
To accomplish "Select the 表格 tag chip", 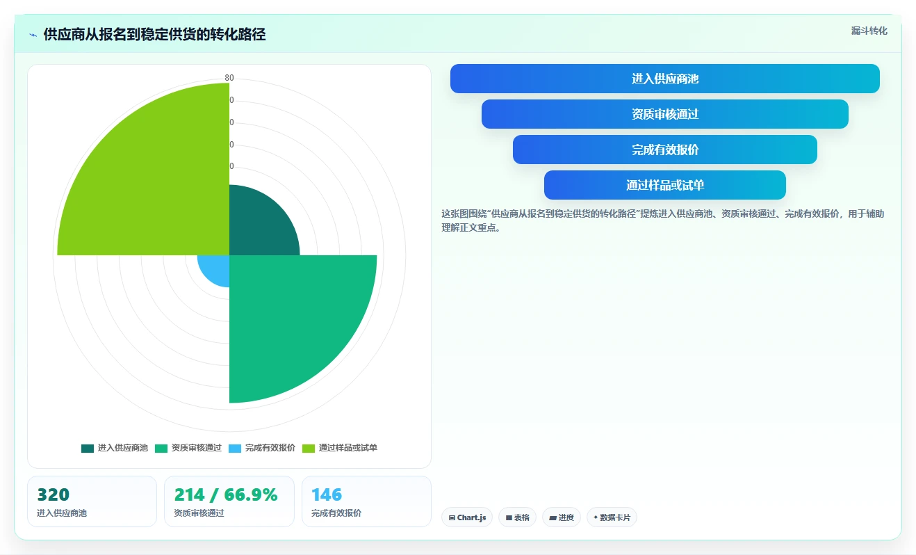I will [517, 517].
